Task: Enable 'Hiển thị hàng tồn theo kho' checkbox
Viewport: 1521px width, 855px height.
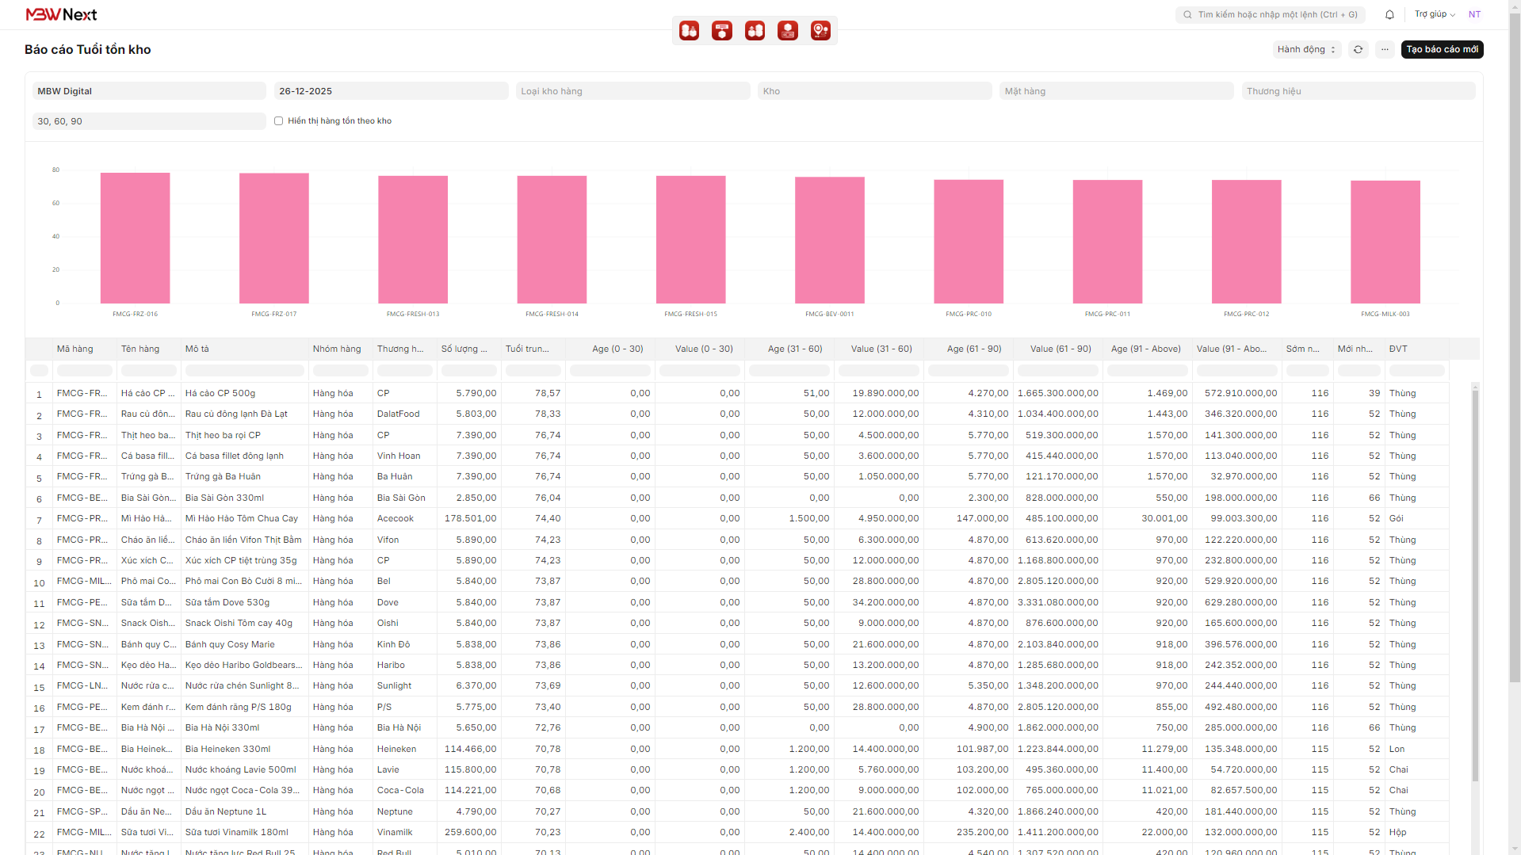Action: click(278, 121)
